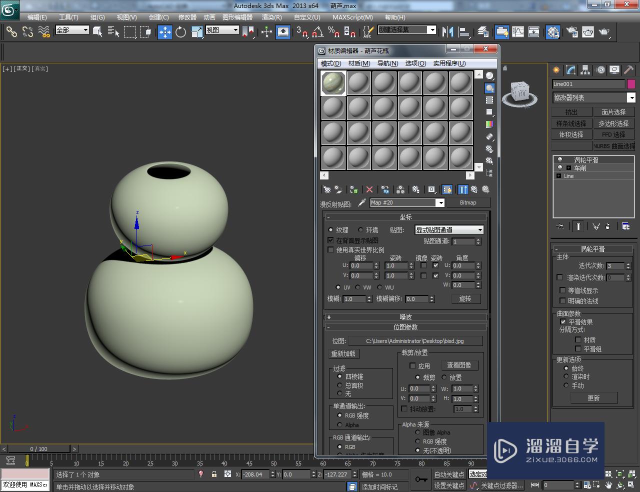Open the 编辑(E) menu
The height and width of the screenshot is (492, 640).
point(37,17)
